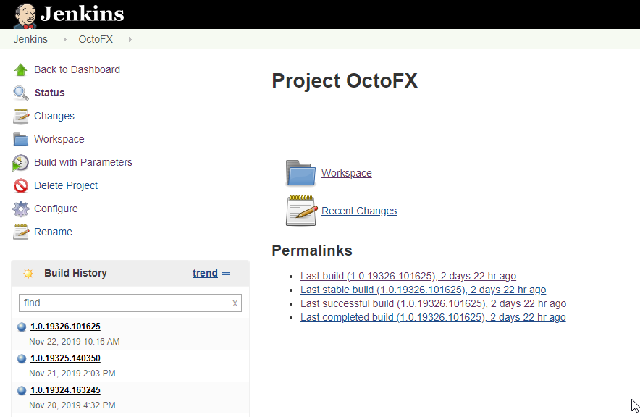The image size is (640, 417).
Task: Open the Last successful build permalink
Action: [433, 303]
